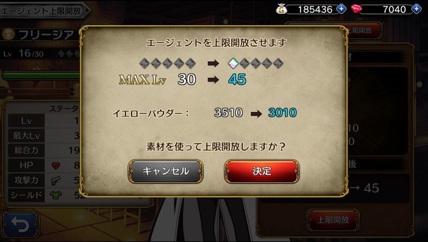Tap the blue 45 max level value

pos(237,79)
